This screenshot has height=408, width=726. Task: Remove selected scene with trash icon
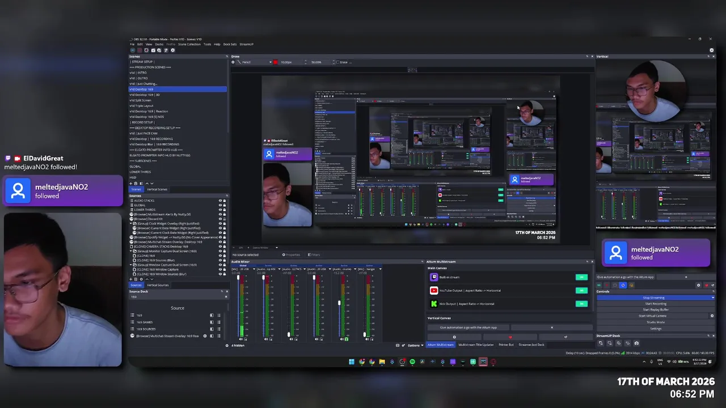point(137,184)
